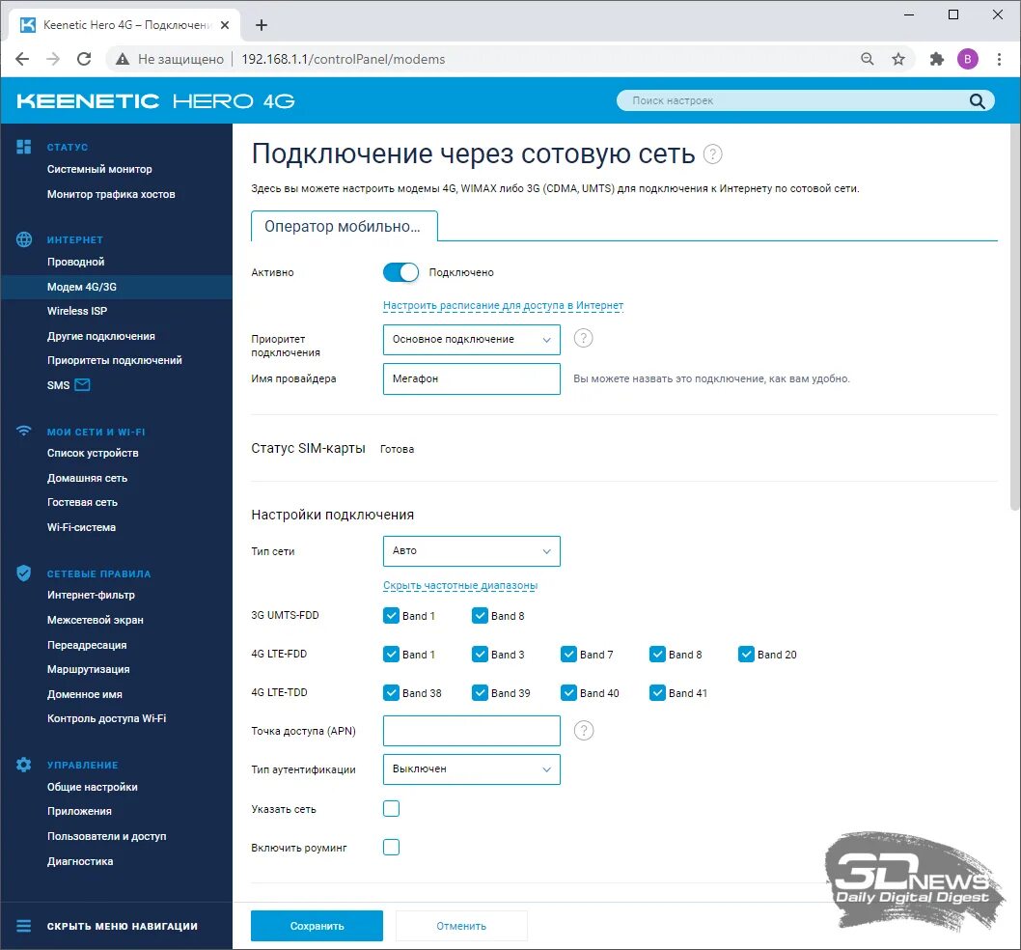Open help icon for connection priority
Screen dimensions: 1021x950
pyautogui.click(x=584, y=338)
